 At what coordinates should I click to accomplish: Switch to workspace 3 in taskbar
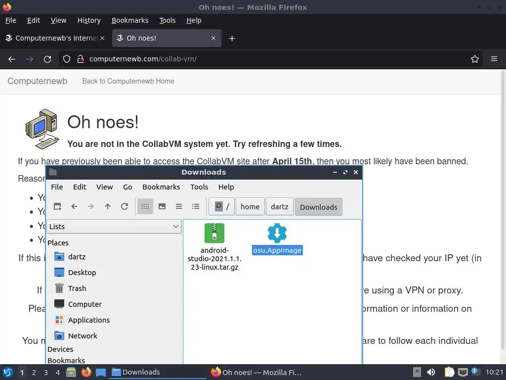point(46,373)
